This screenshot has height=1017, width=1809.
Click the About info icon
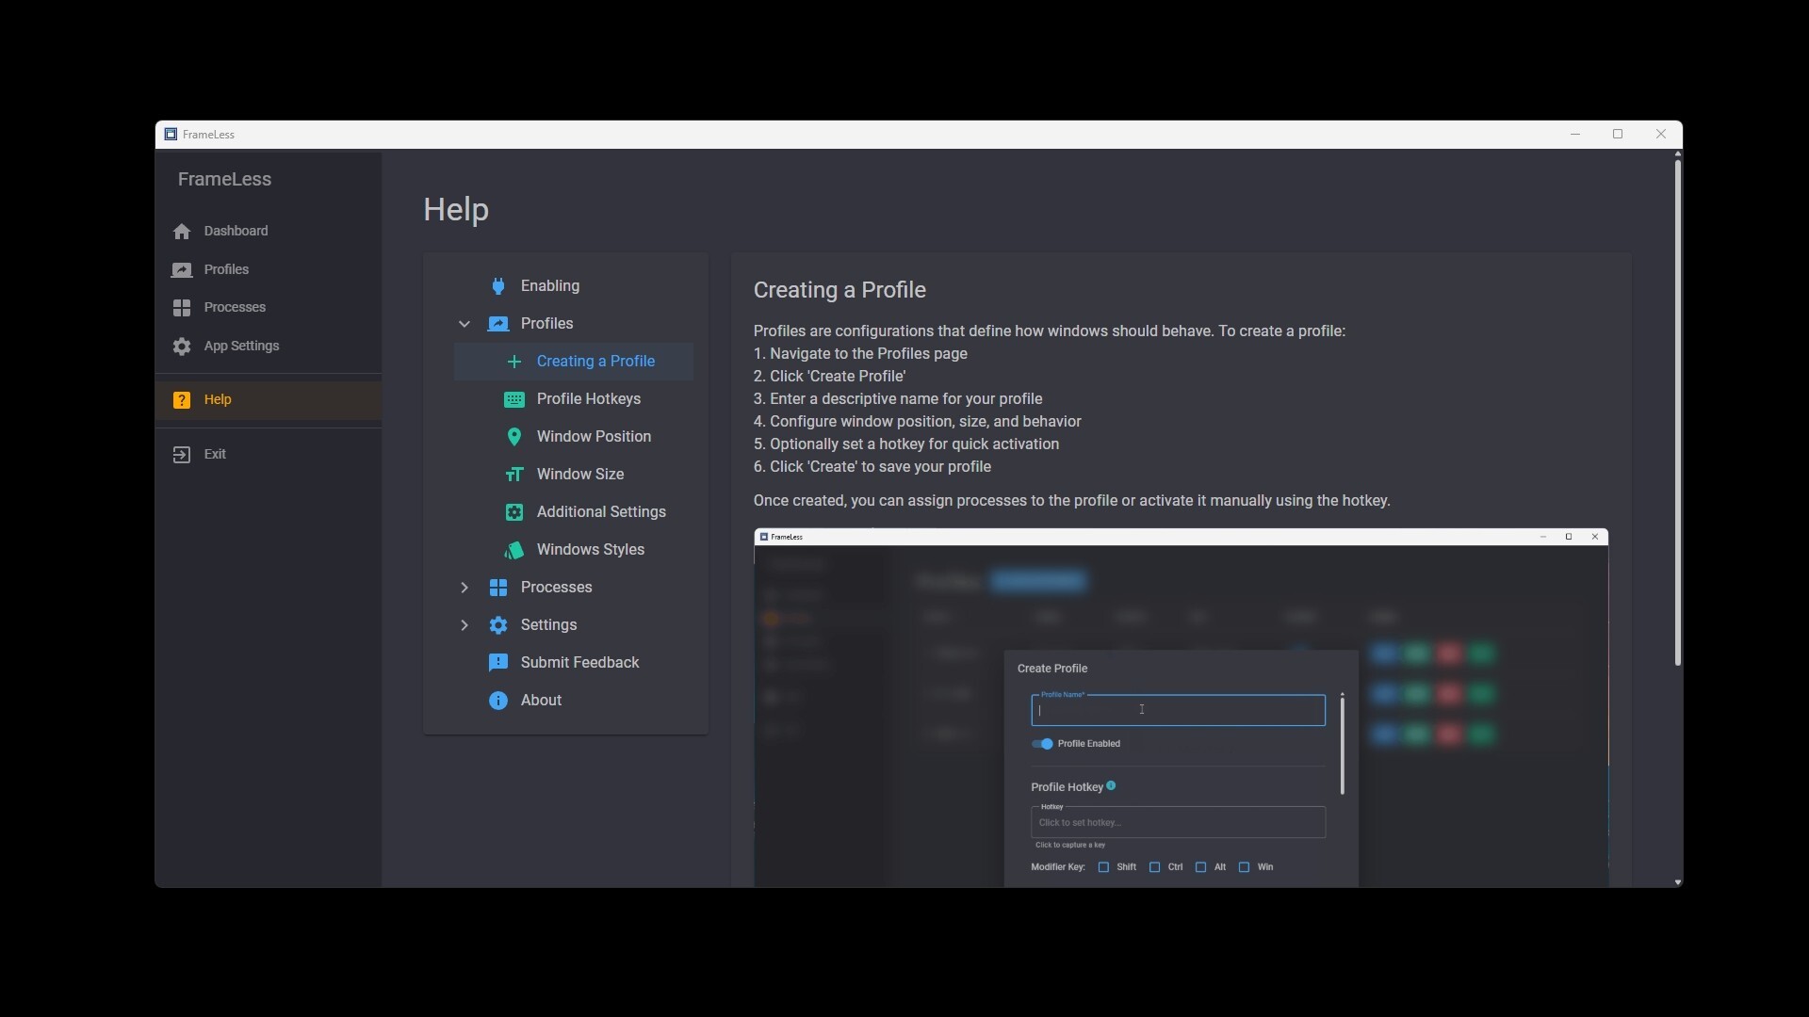coord(497,701)
